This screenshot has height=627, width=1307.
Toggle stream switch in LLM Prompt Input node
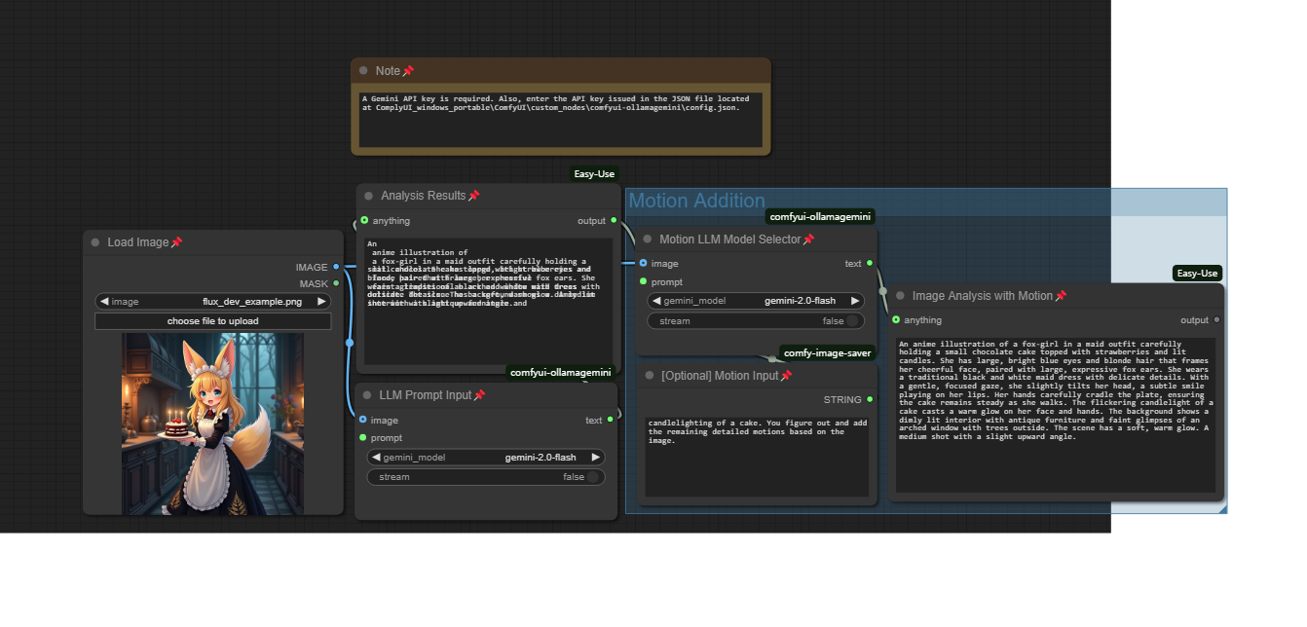coord(591,477)
